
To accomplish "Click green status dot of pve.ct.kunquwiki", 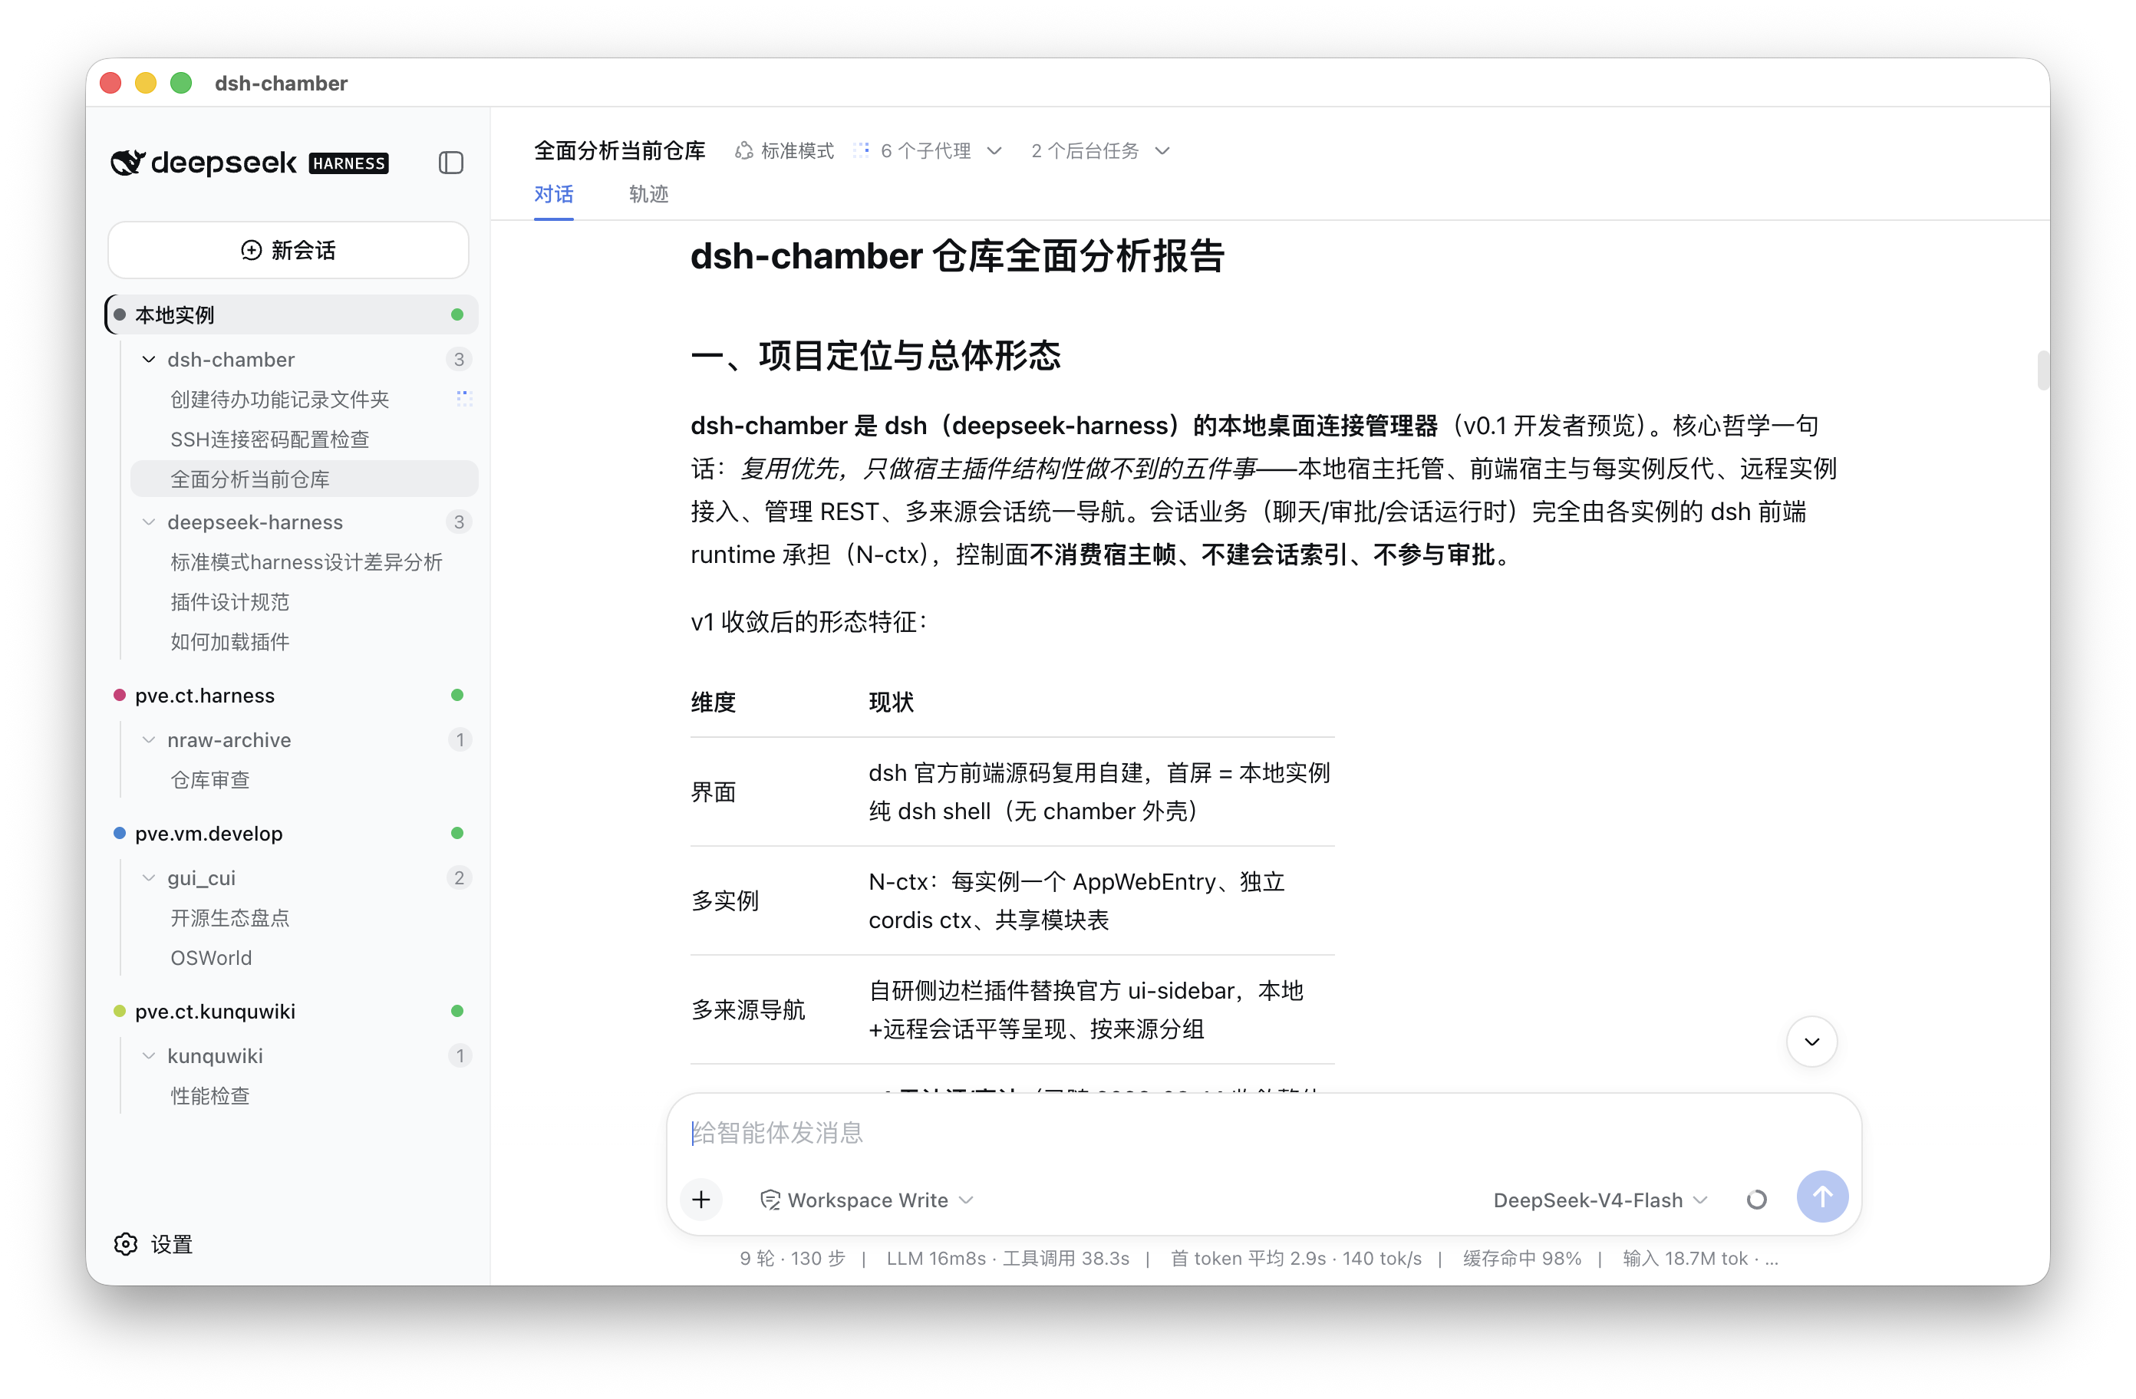I will tap(457, 1012).
